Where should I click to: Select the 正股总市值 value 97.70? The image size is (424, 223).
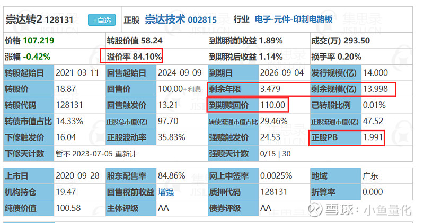[168, 122]
